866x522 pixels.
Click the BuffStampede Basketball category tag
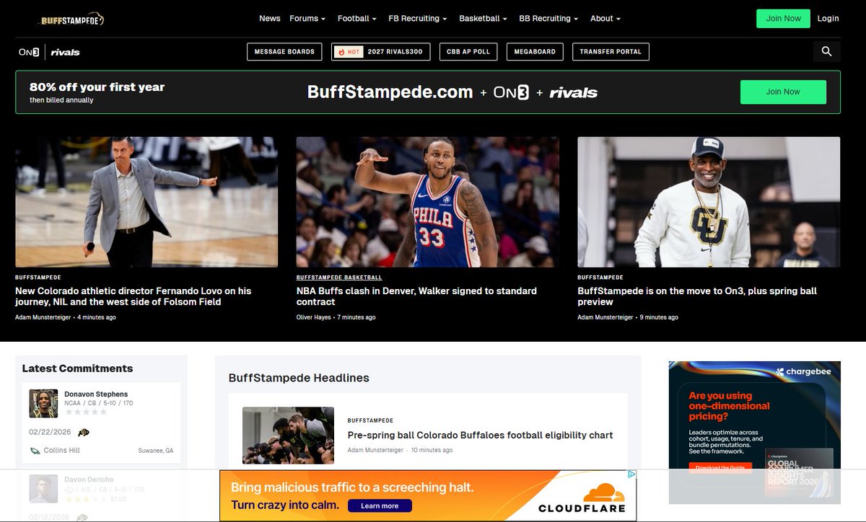point(339,278)
